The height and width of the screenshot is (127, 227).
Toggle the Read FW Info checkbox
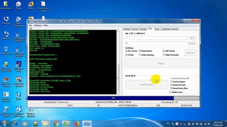171,85
